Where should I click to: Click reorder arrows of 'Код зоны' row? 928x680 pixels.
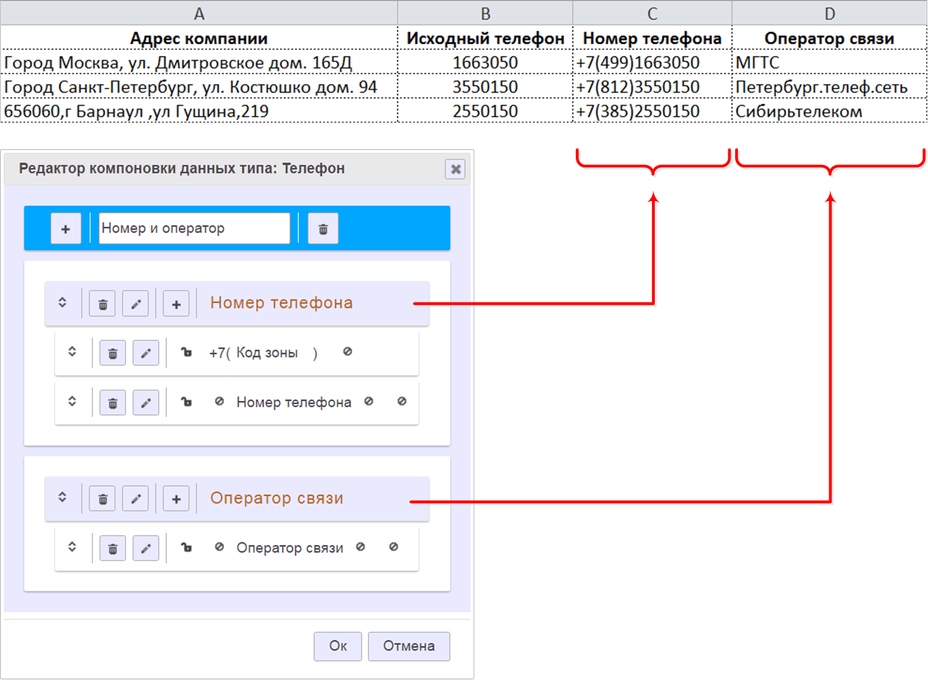click(x=72, y=352)
